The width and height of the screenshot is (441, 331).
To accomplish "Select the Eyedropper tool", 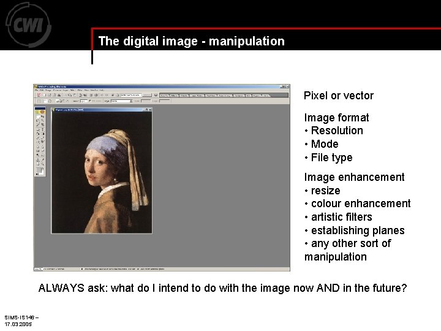I will pyautogui.click(x=43, y=160).
